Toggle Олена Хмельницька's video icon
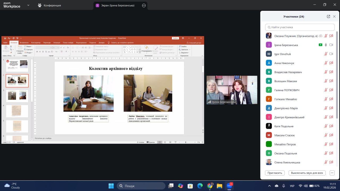340x191 pixels. point(331,162)
